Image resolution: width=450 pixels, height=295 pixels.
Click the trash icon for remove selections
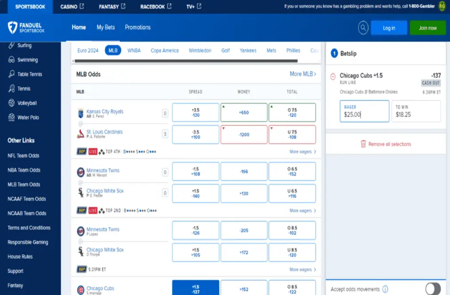[363, 144]
